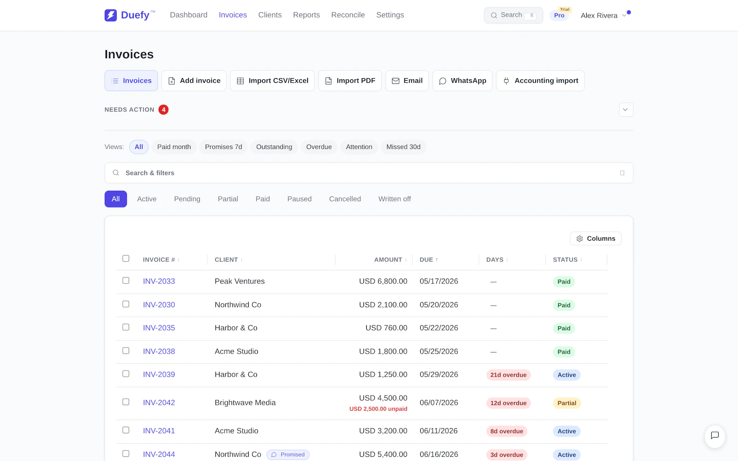Show Paused invoices tab

299,199
